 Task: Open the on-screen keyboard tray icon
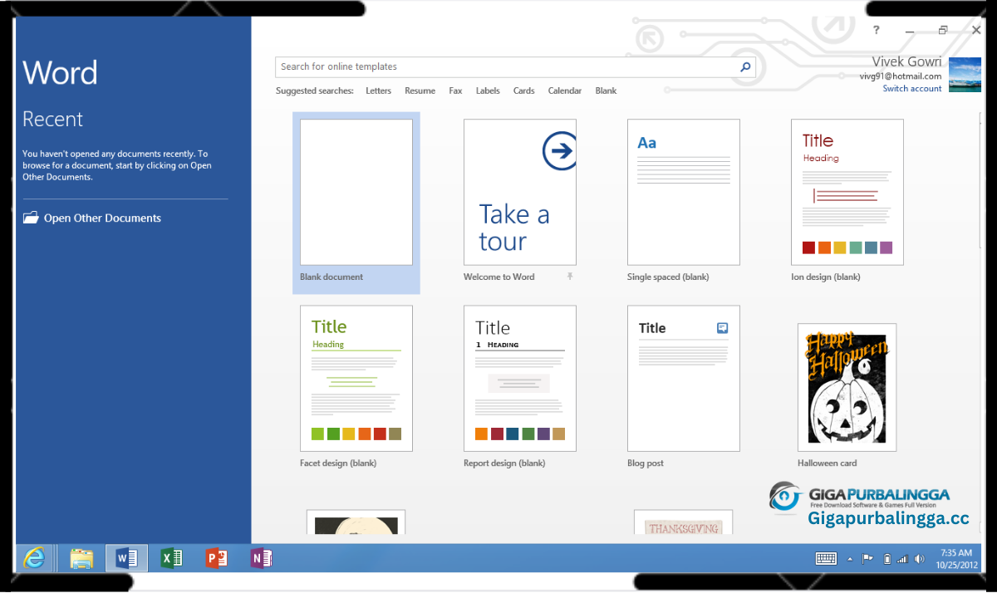click(826, 559)
